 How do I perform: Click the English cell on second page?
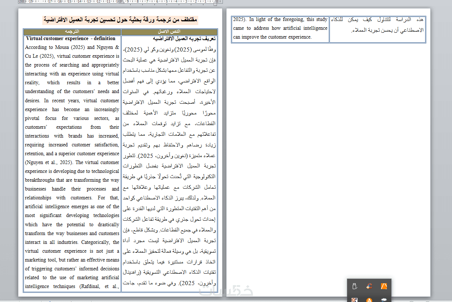[x=280, y=28]
